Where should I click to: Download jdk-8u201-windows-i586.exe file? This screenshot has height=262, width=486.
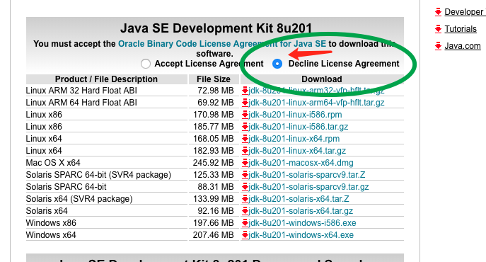pyautogui.click(x=302, y=223)
